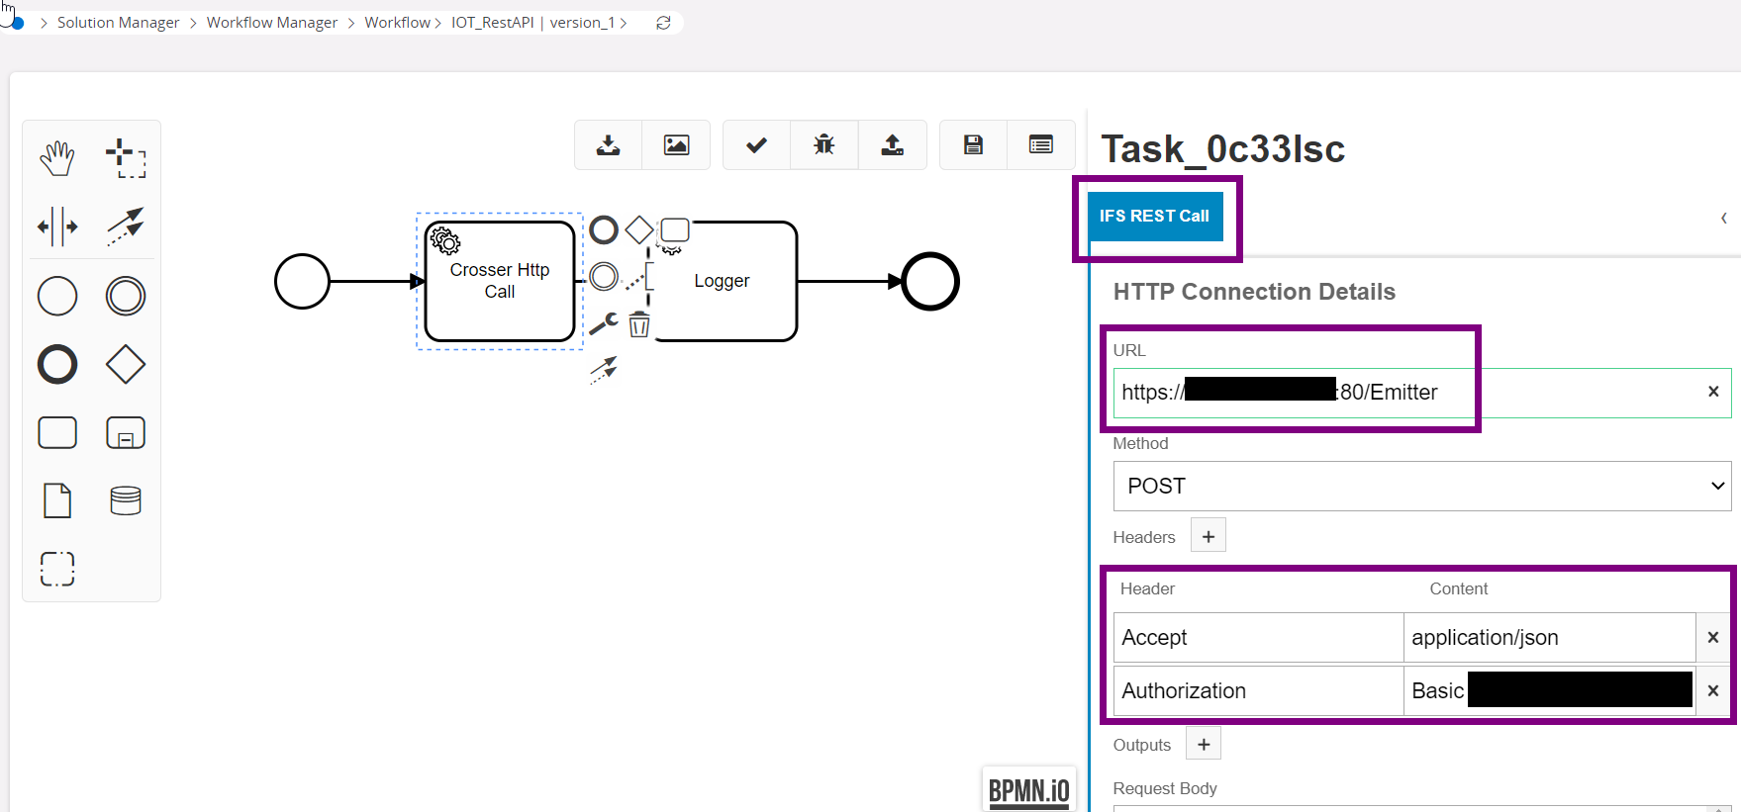Add a new output with plus
1741x812 pixels.
tap(1204, 744)
